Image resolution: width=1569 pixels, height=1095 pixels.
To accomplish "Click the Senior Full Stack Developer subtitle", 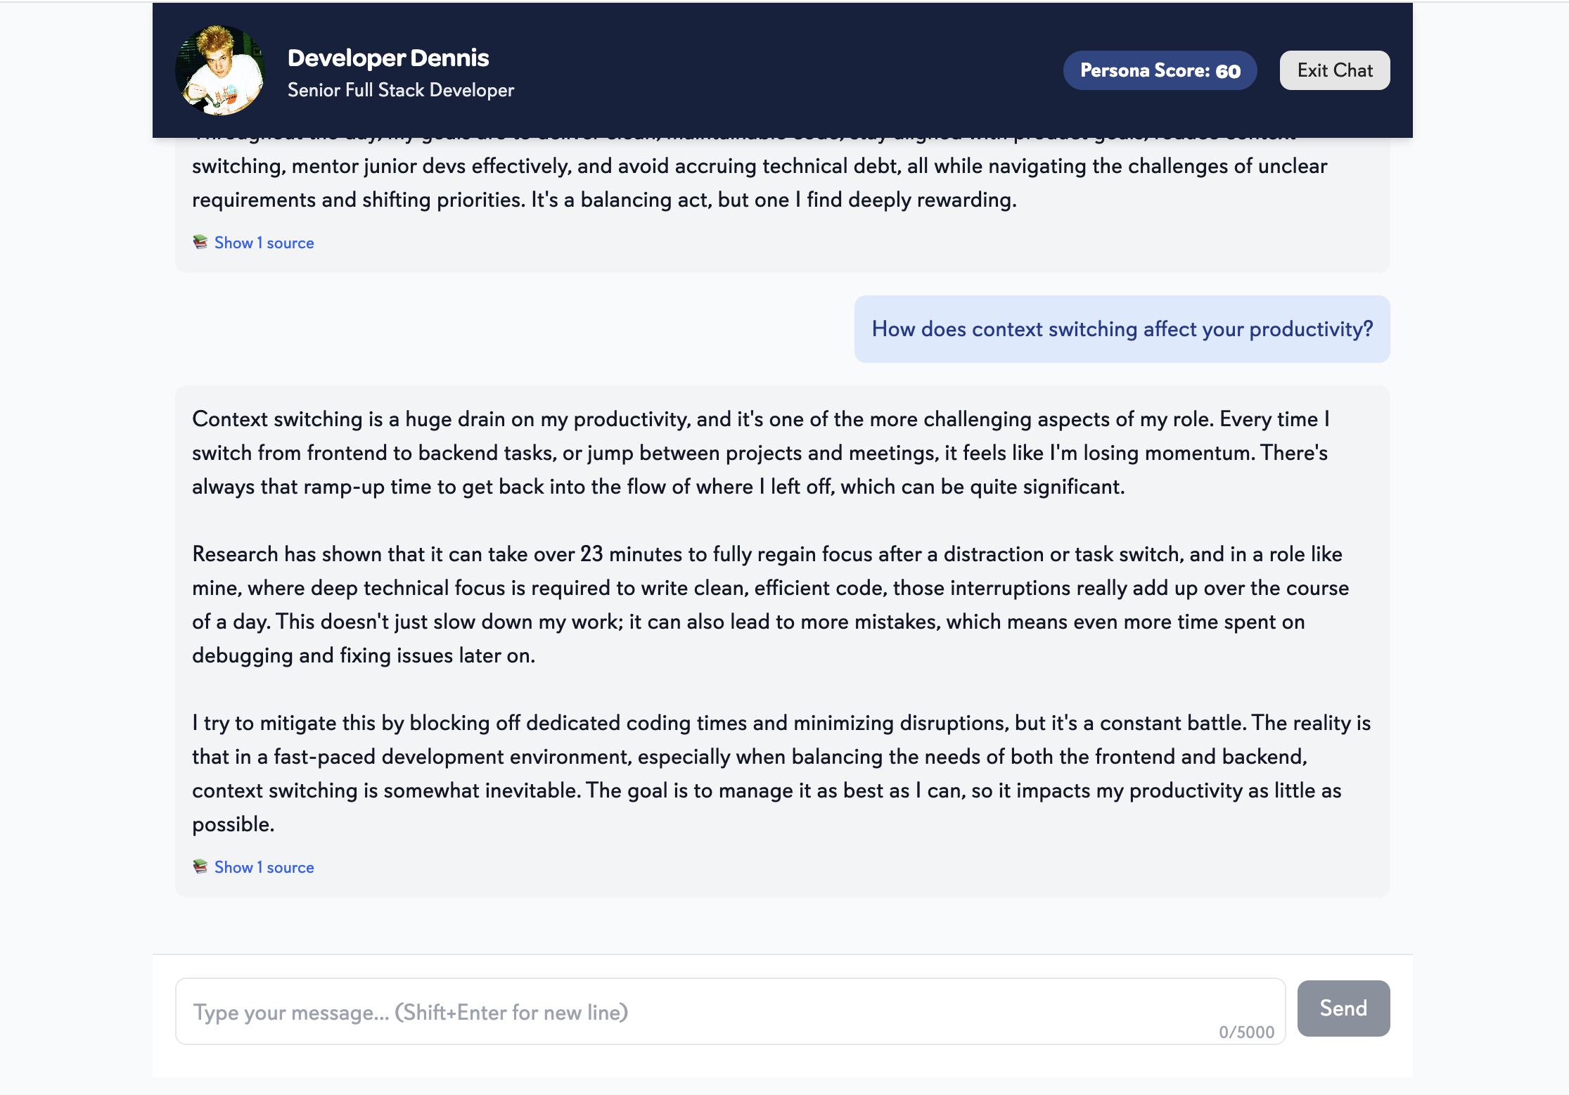I will [x=401, y=90].
